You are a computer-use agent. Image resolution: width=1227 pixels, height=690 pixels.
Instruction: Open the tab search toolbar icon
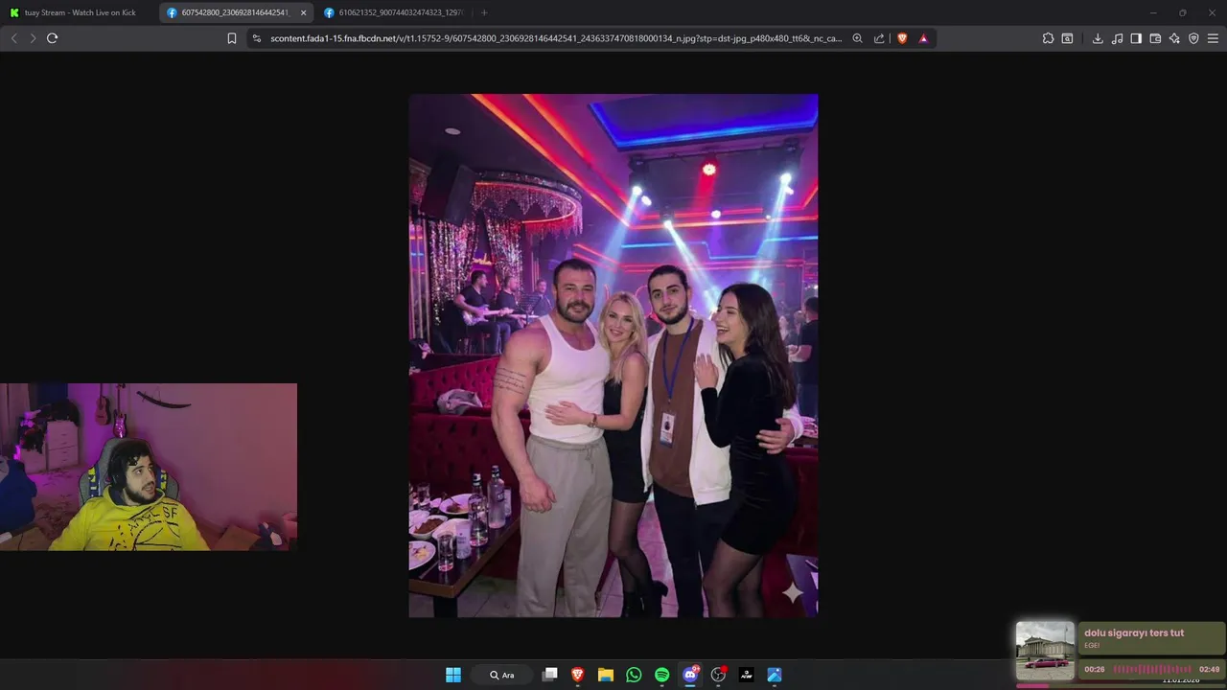(1067, 38)
